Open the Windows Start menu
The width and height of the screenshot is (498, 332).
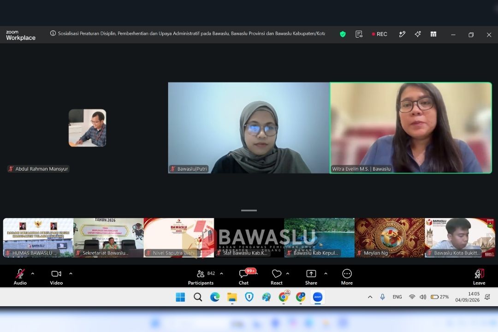(180, 297)
